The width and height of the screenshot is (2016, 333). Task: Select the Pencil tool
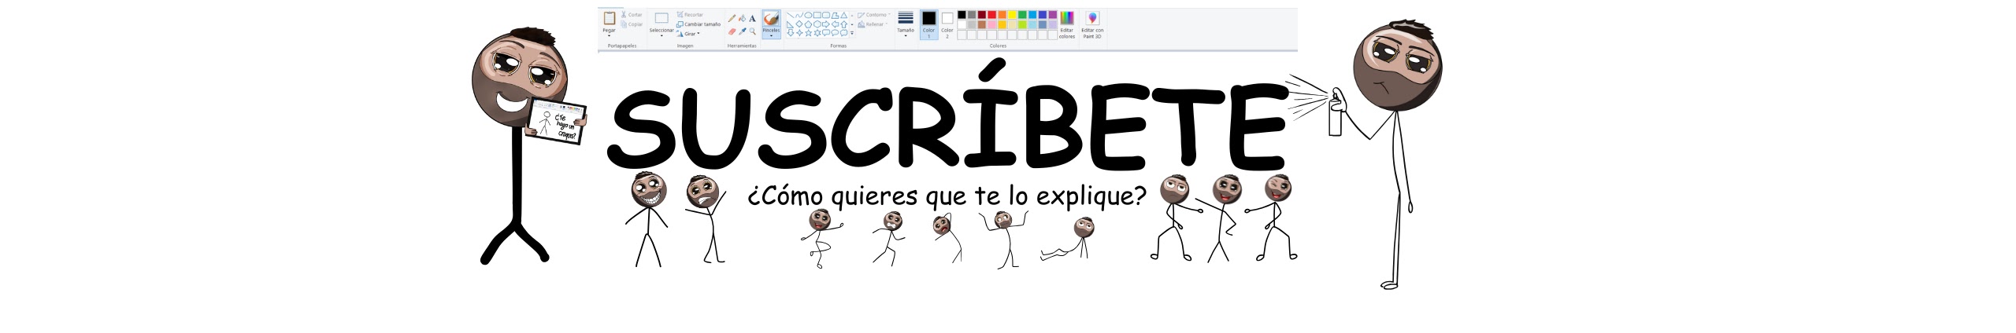click(x=732, y=18)
